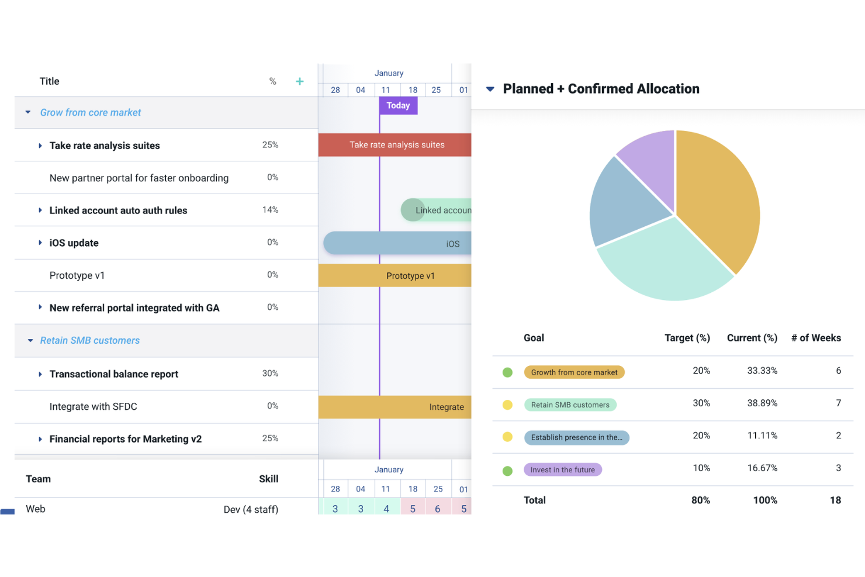
Task: Click the Today timeline marker
Action: point(398,105)
